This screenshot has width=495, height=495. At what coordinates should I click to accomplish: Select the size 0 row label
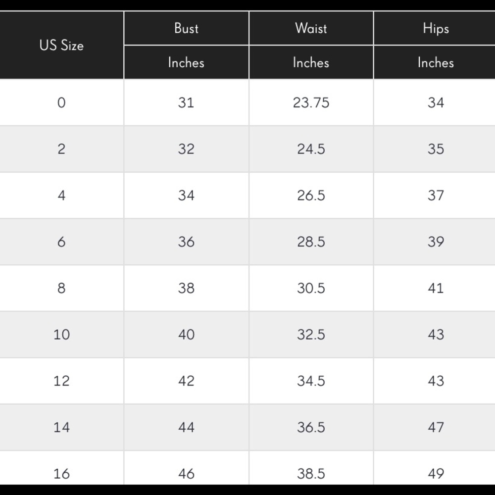[61, 102]
